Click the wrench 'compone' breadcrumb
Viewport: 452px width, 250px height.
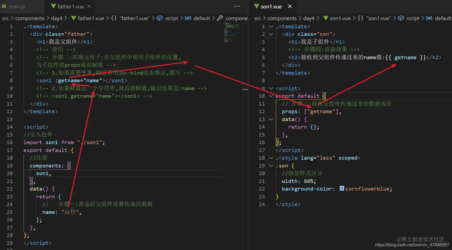[x=233, y=18]
